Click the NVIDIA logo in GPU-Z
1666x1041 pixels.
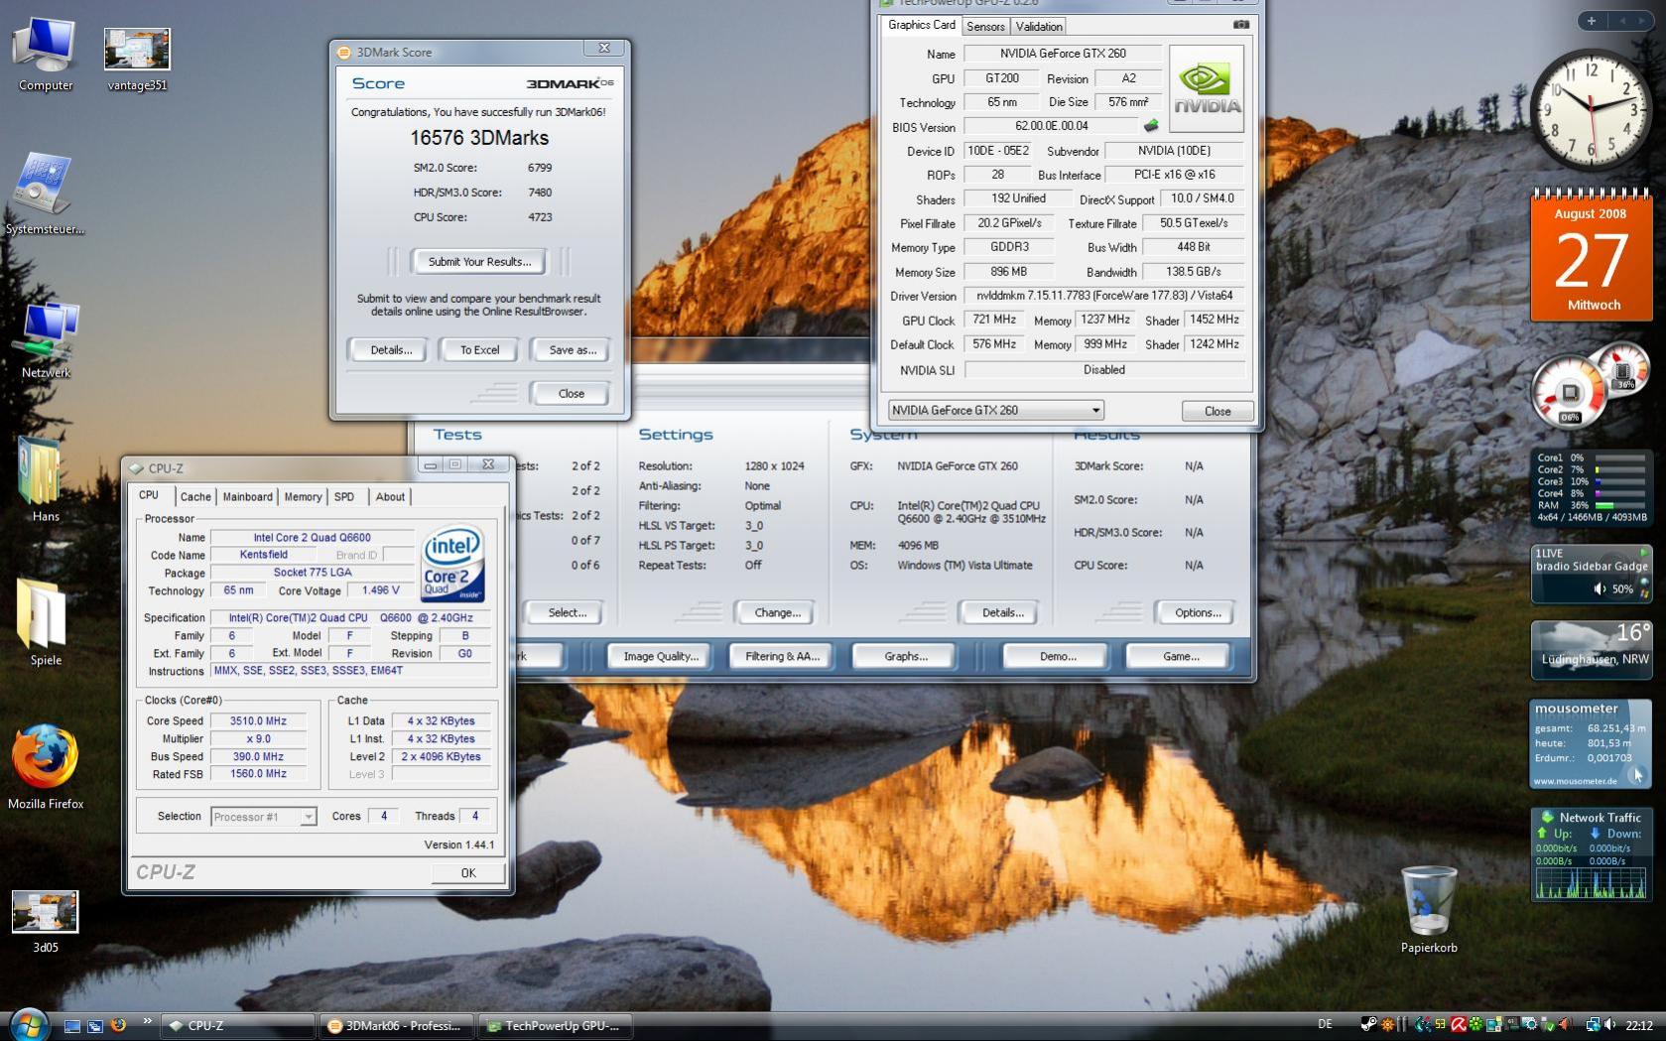(1207, 88)
